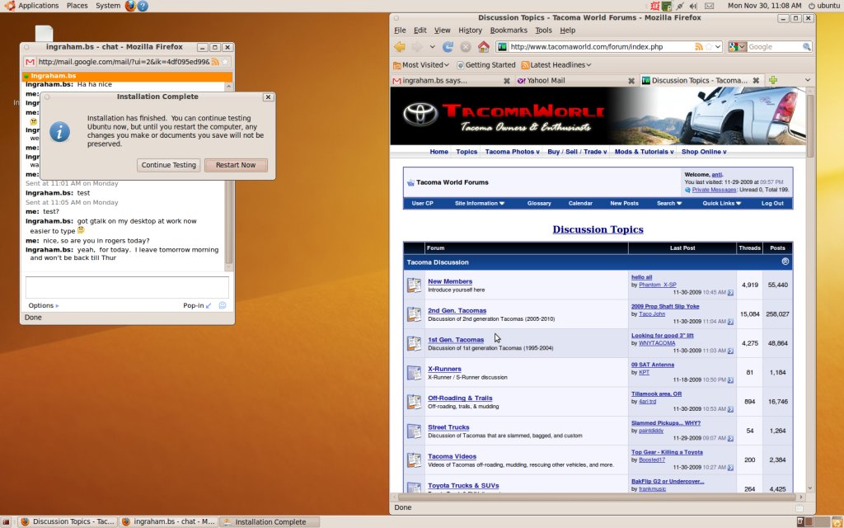The width and height of the screenshot is (844, 528).
Task: Click the New Members forum icon
Action: point(414,285)
